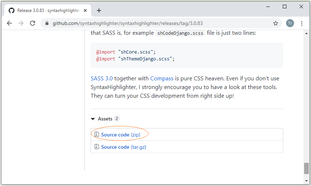311x186 pixels.
Task: Open the Chrome three-dot menu
Action: pyautogui.click(x=302, y=23)
